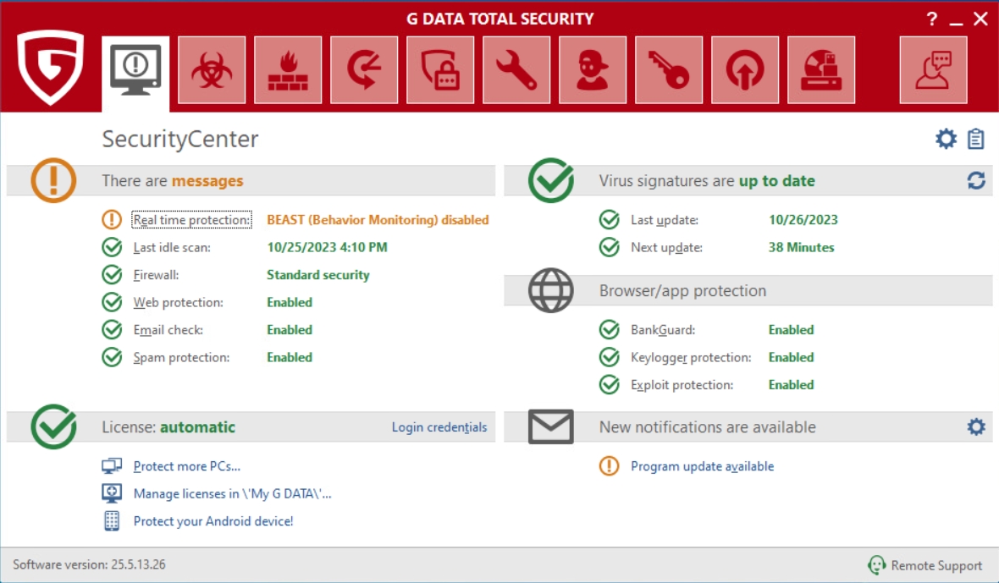This screenshot has height=583, width=999.
Task: Open Login credentials link
Action: point(439,427)
